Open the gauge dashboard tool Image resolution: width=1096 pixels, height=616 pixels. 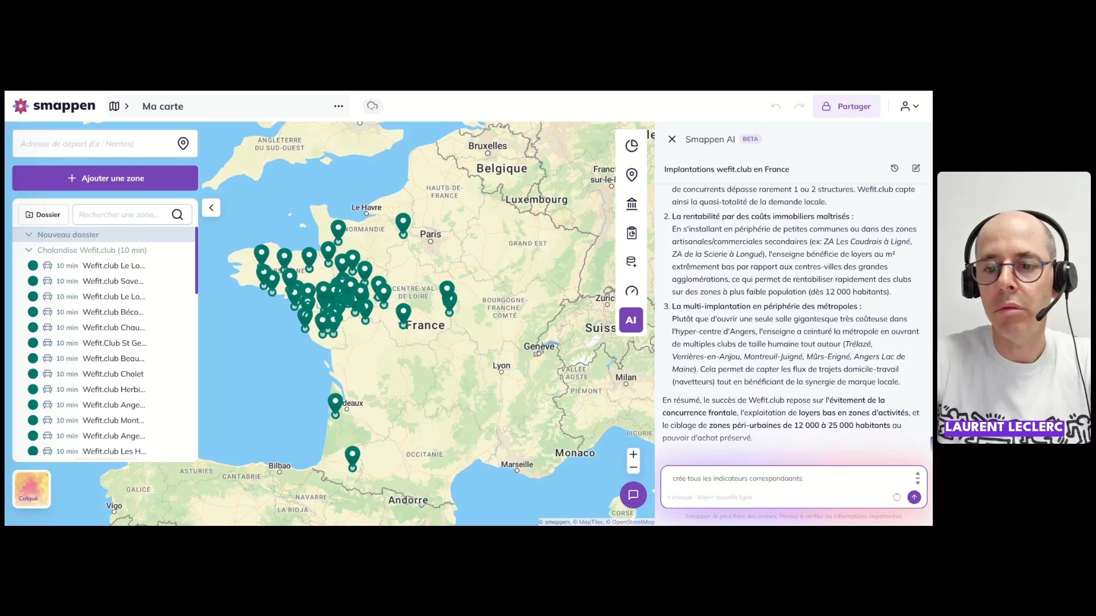tap(631, 291)
